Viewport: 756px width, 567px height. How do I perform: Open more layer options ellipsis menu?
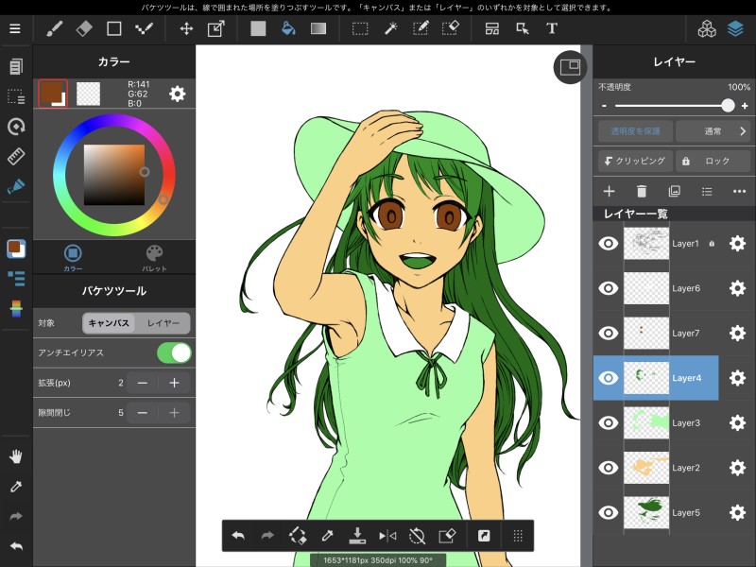(739, 191)
